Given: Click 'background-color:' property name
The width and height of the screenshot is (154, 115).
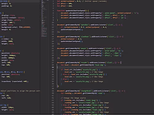Looking at the screenshot, I should pyautogui.click(x=10, y=27).
